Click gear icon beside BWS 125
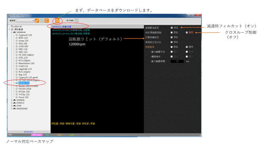This screenshot has width=271, height=152. (x=17, y=38)
